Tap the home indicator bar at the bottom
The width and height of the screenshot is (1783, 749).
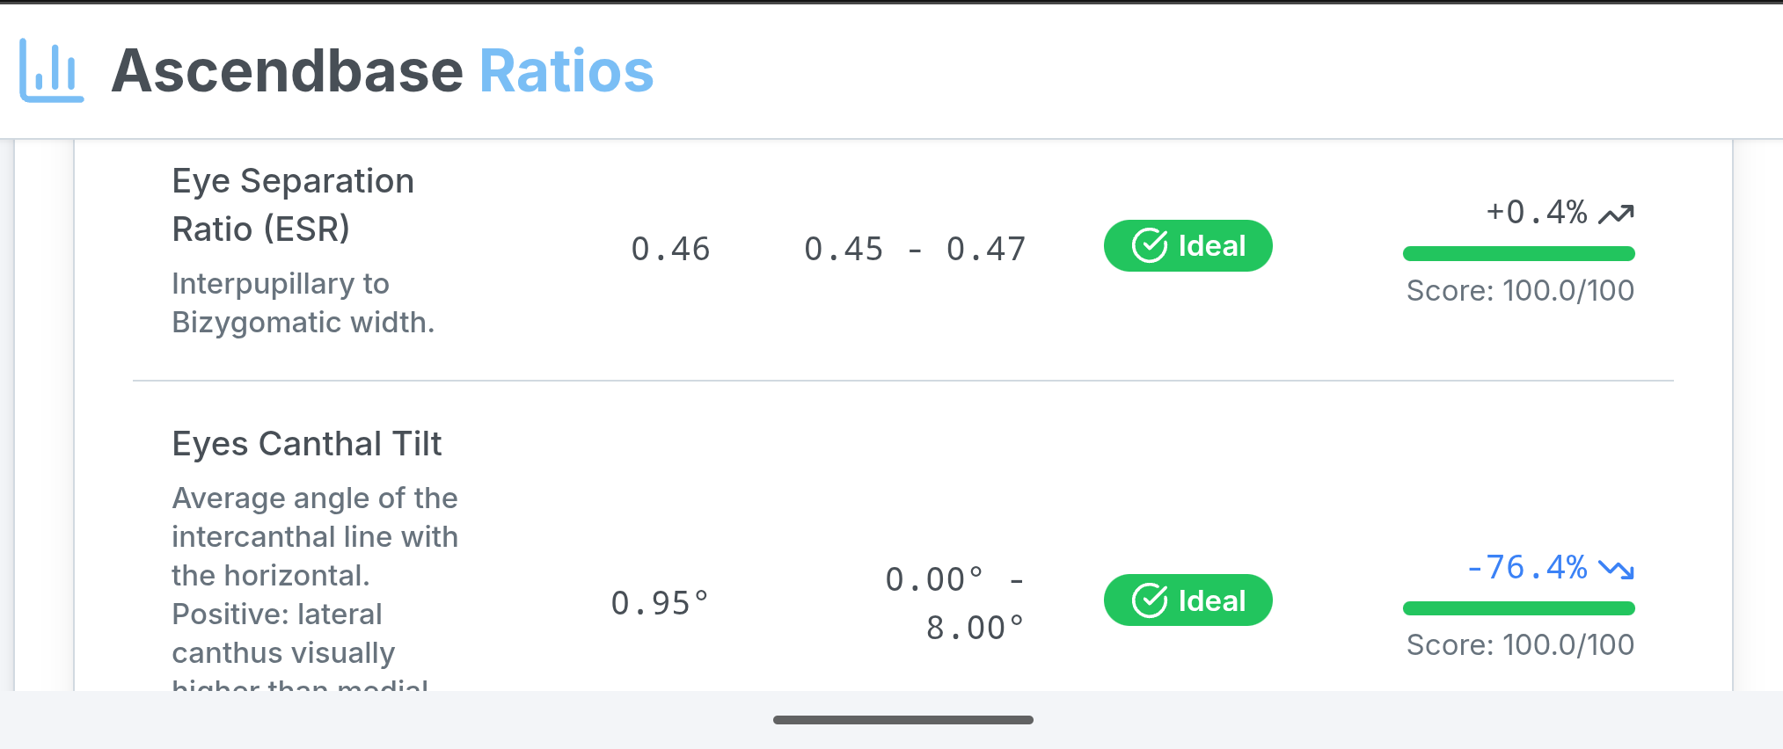tap(902, 720)
